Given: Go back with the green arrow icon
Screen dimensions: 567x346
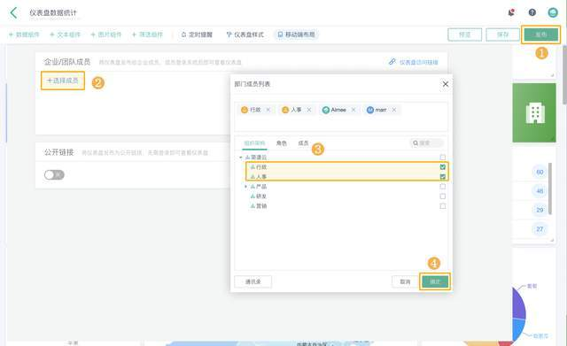Looking at the screenshot, I should pos(13,12).
